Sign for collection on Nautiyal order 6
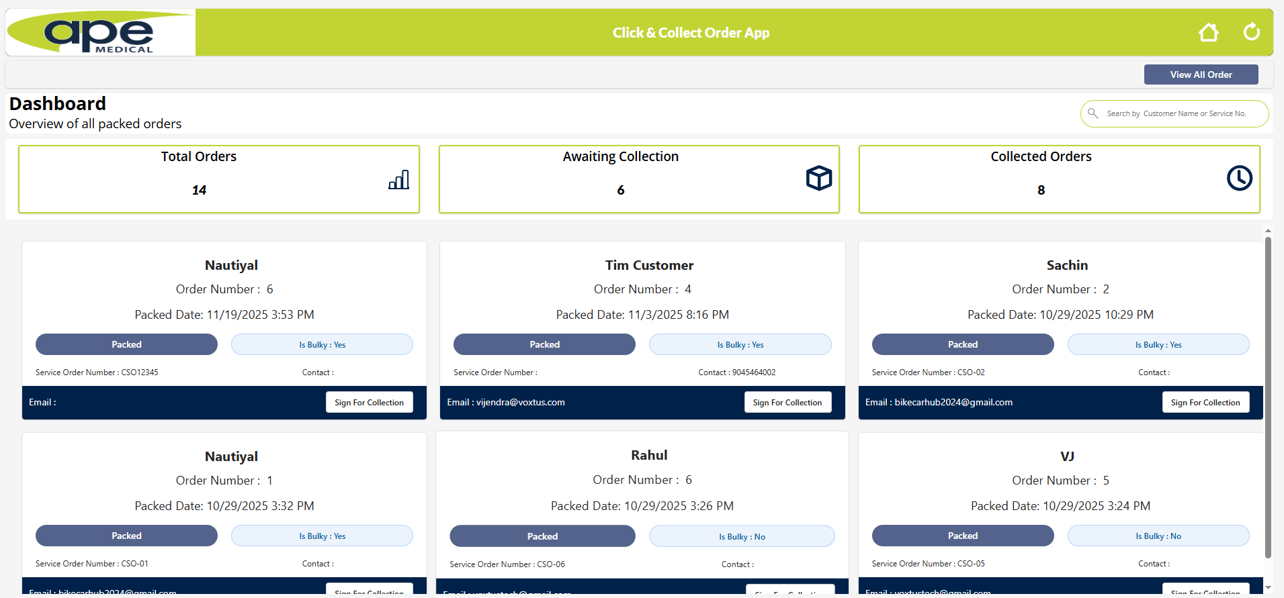 click(369, 402)
